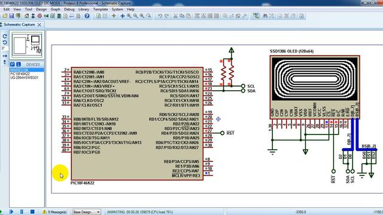
Task: Open the Graph menu
Action: click(x=55, y=10)
